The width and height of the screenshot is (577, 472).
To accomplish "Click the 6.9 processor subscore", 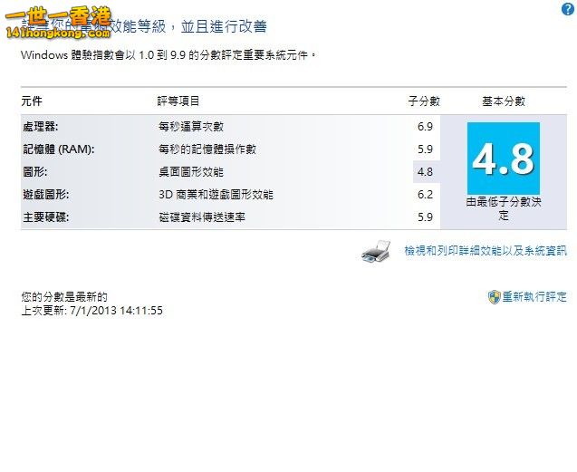I will point(425,127).
